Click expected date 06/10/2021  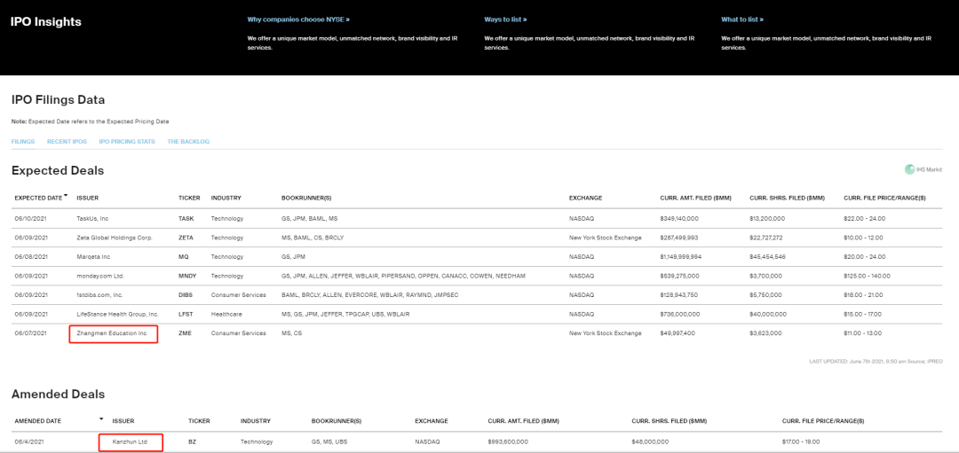[30, 218]
